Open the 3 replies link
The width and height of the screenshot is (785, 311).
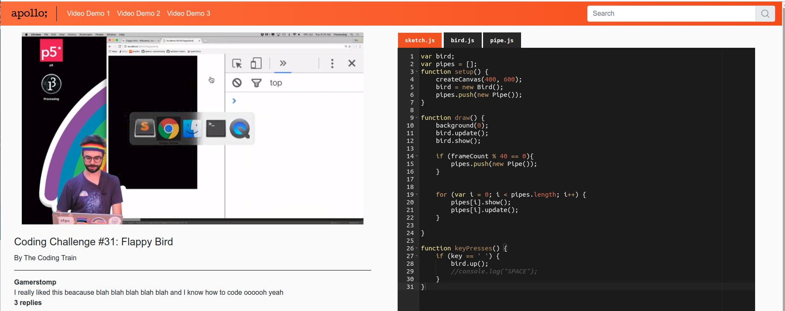click(28, 302)
